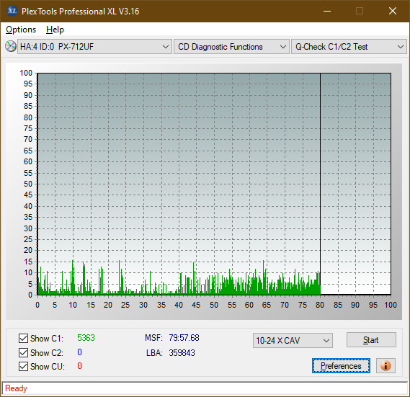Viewport: 410px width, 397px height.
Task: Uncheck the Show C1 checkbox
Action: (23, 338)
